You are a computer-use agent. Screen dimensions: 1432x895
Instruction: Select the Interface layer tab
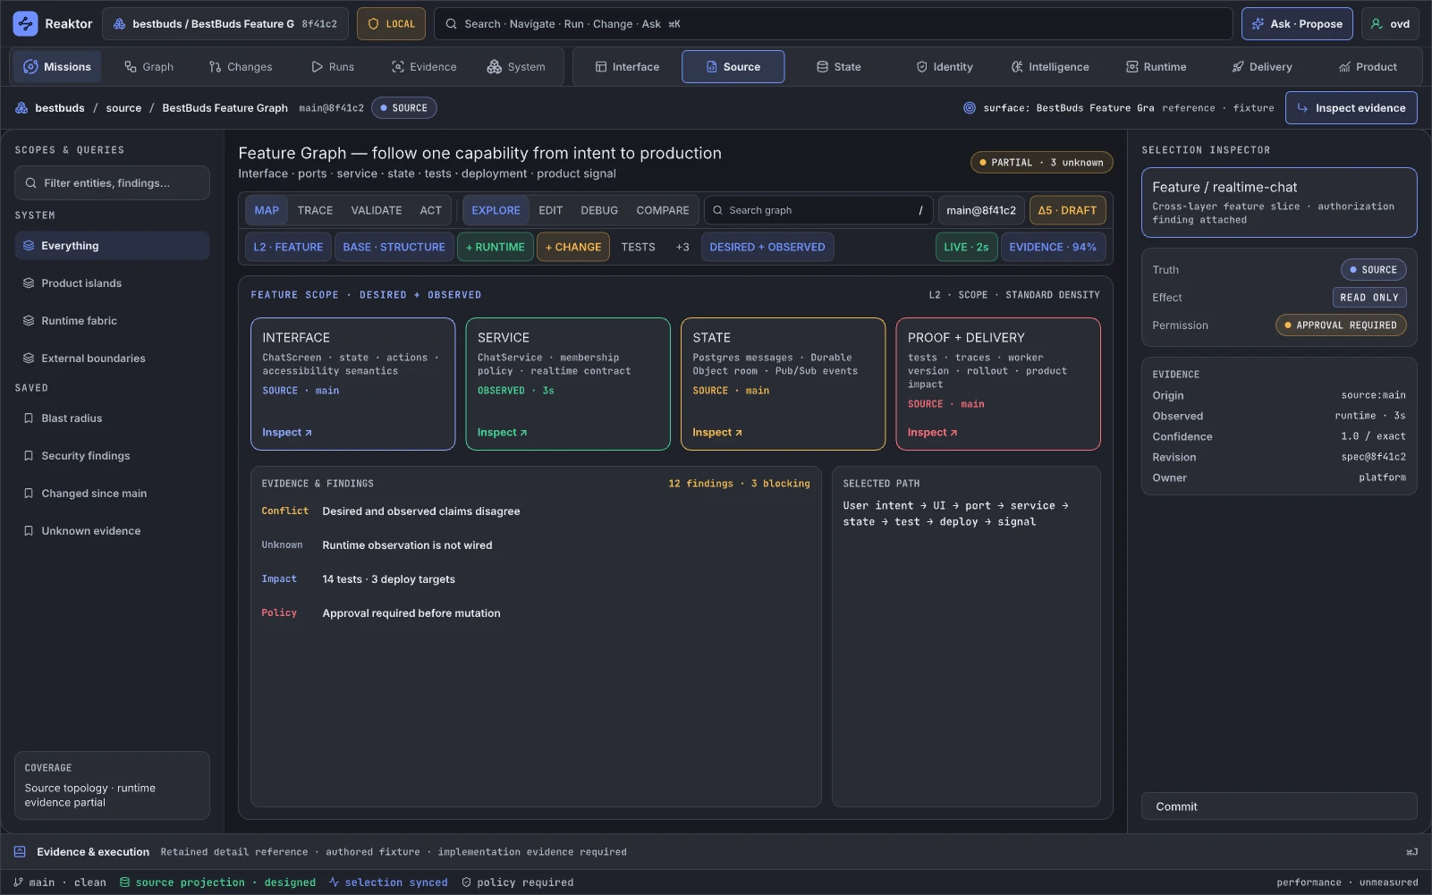click(627, 67)
